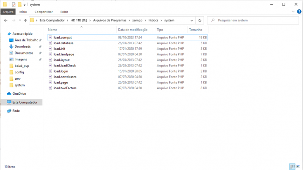
Task: Select the load.compat file
Action: tap(127, 37)
